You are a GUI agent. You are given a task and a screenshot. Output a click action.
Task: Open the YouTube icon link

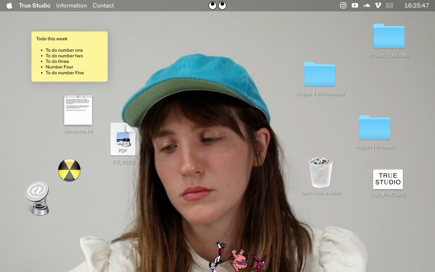click(x=355, y=6)
